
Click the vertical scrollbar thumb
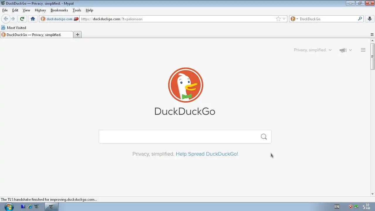[x=372, y=56]
